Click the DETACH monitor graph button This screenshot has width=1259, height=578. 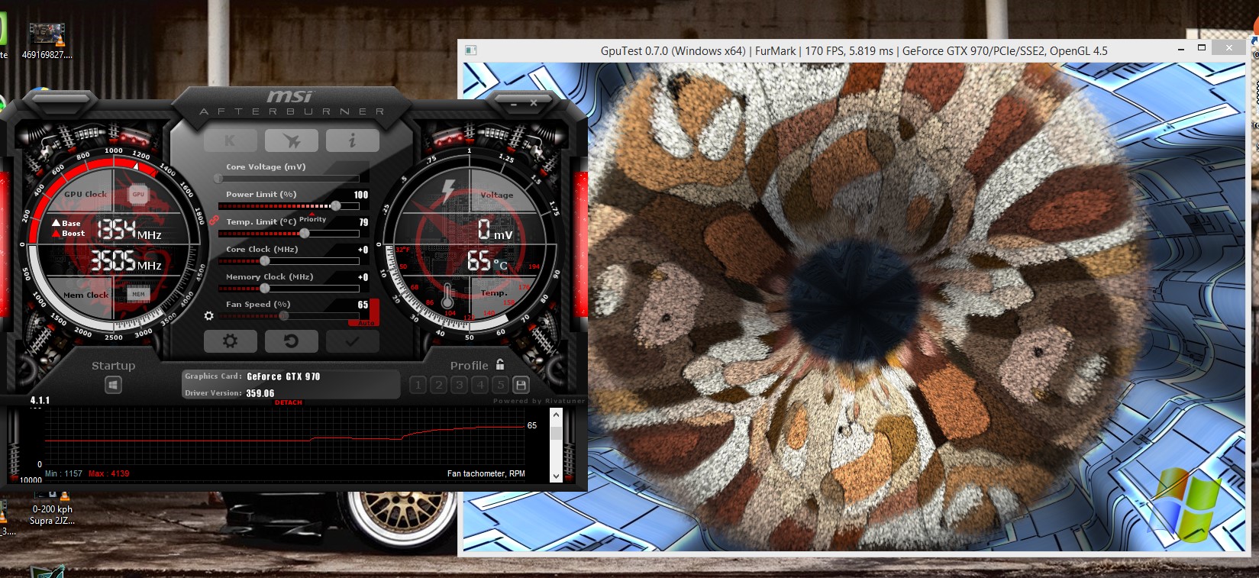click(289, 402)
